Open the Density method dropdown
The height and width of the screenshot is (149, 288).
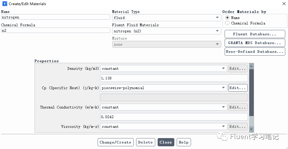[x=163, y=69]
